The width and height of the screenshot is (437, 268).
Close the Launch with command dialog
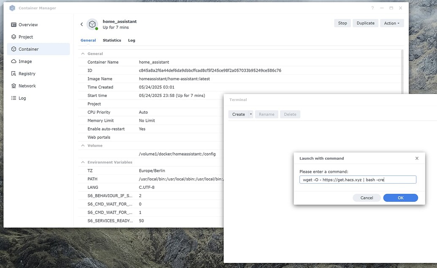pos(417,158)
